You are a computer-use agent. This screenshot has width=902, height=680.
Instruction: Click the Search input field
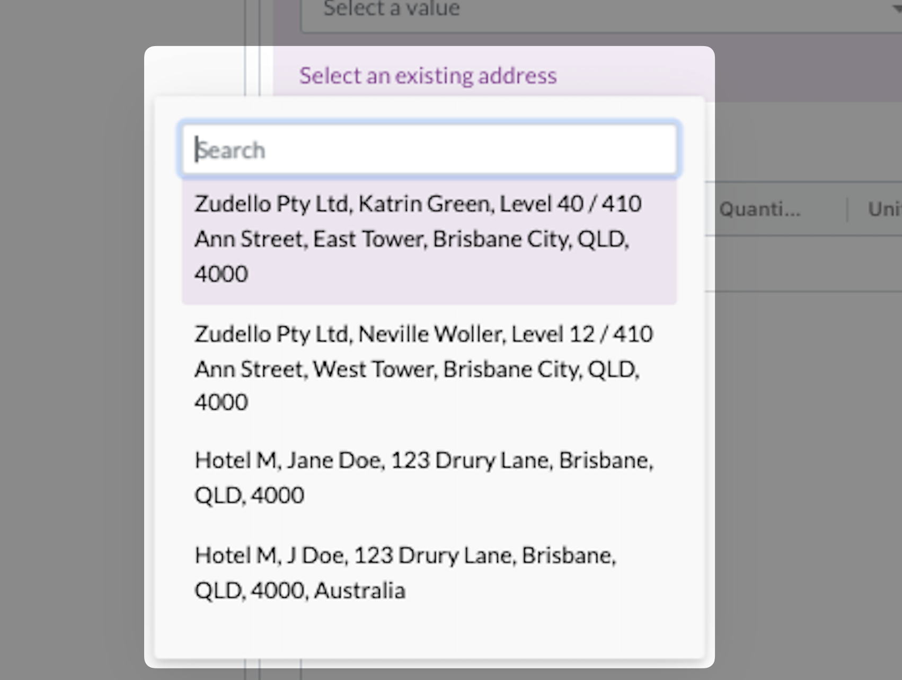pyautogui.click(x=429, y=149)
